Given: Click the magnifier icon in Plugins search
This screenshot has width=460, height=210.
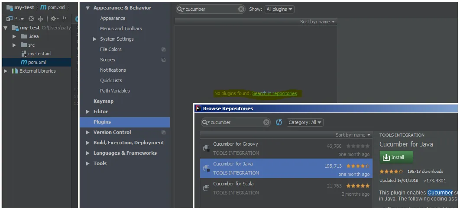Looking at the screenshot, I should point(181,9).
